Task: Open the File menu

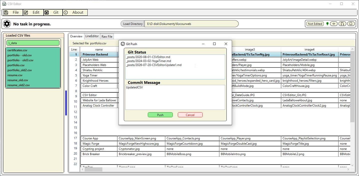Action: click(x=12, y=12)
